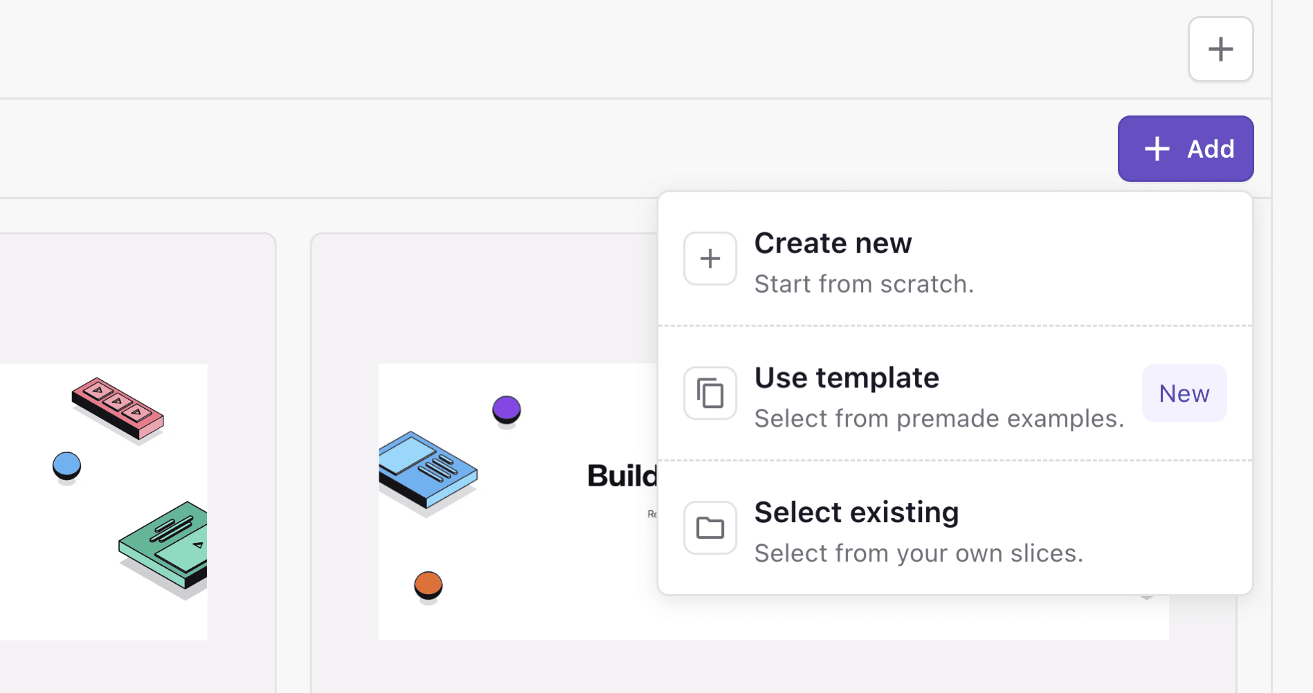Collapse the open Add options popover
Image resolution: width=1313 pixels, height=693 pixels.
coord(1185,149)
